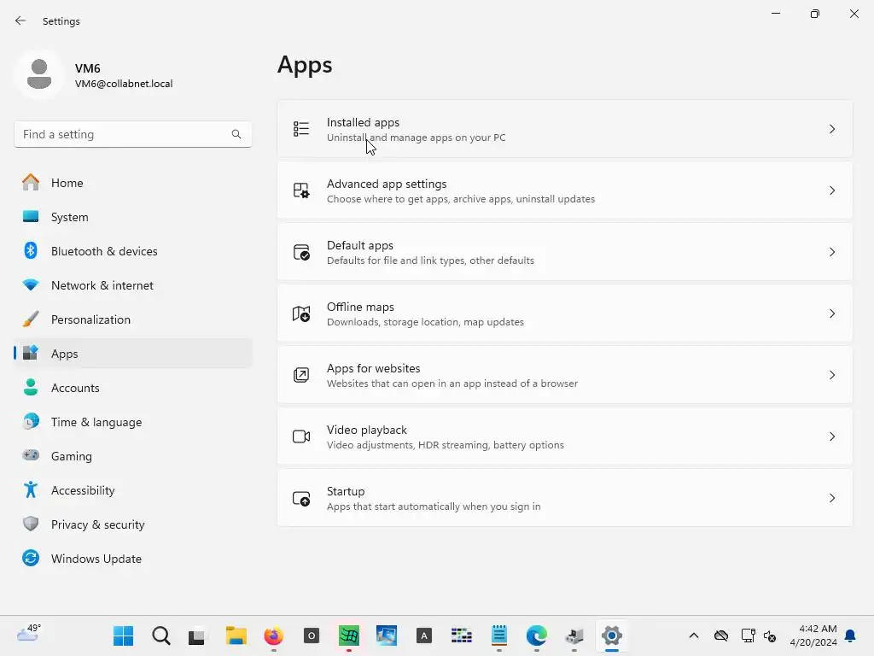Click the taskbar app marked with letter A
This screenshot has width=874, height=656.
coord(423,635)
